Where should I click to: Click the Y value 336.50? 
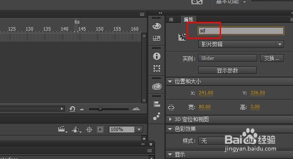[257, 93]
